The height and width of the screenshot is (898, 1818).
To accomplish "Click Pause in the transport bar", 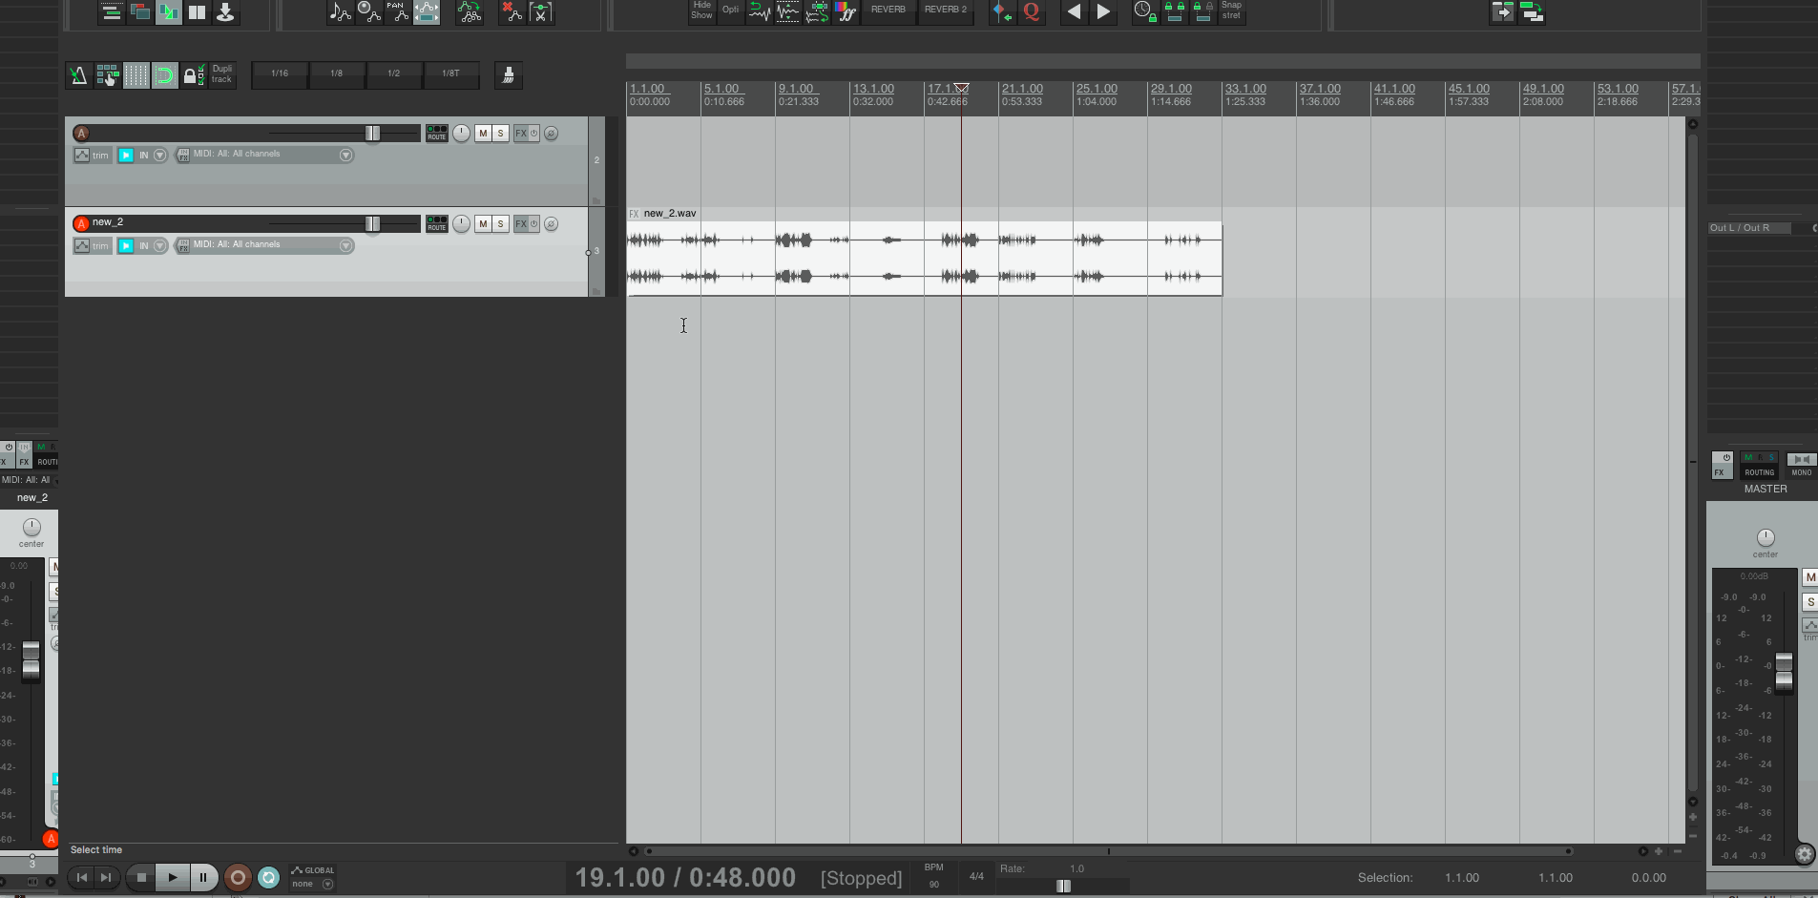I will 203,878.
